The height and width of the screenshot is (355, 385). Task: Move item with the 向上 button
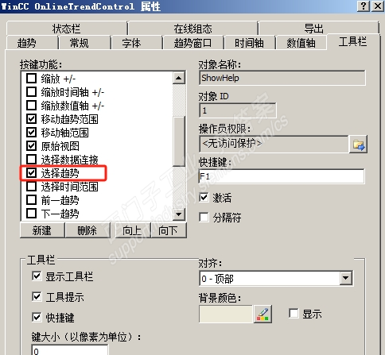tap(132, 230)
